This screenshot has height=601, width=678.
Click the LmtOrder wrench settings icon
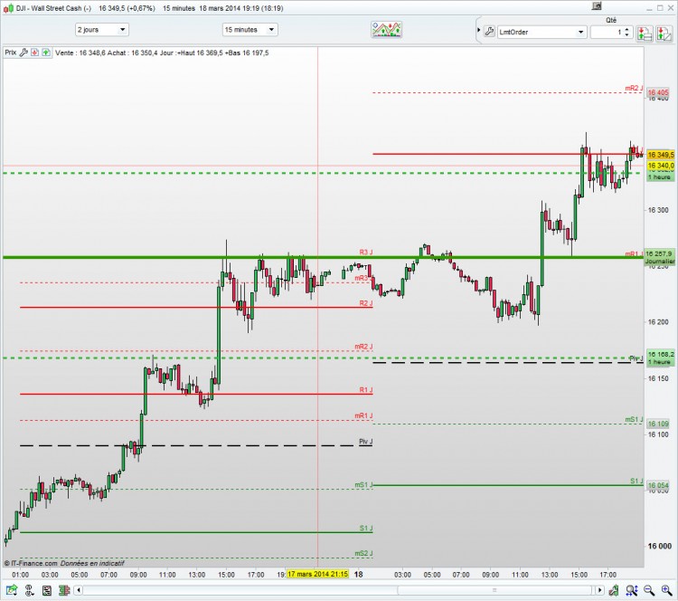point(489,32)
